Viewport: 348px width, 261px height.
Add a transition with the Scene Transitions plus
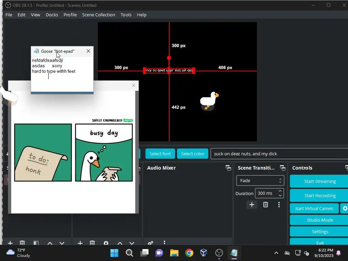tap(252, 205)
